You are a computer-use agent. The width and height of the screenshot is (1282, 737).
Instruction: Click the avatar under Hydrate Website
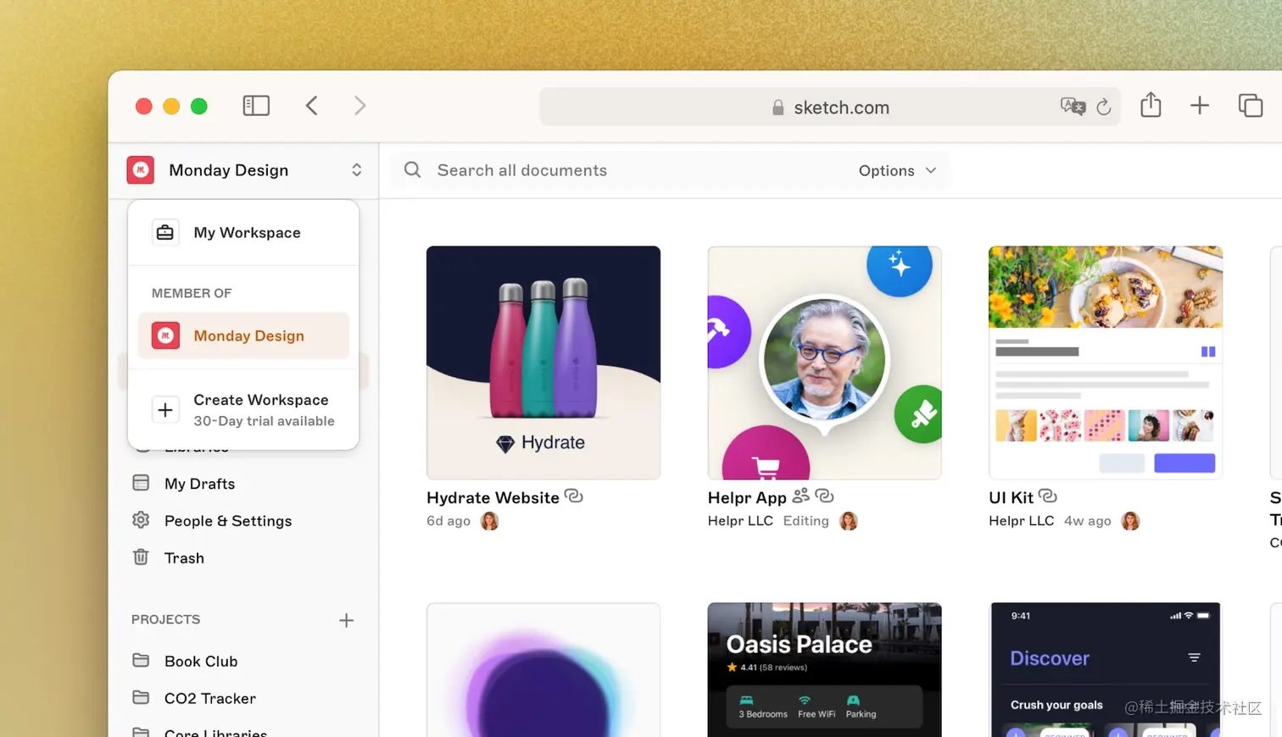[x=490, y=521]
